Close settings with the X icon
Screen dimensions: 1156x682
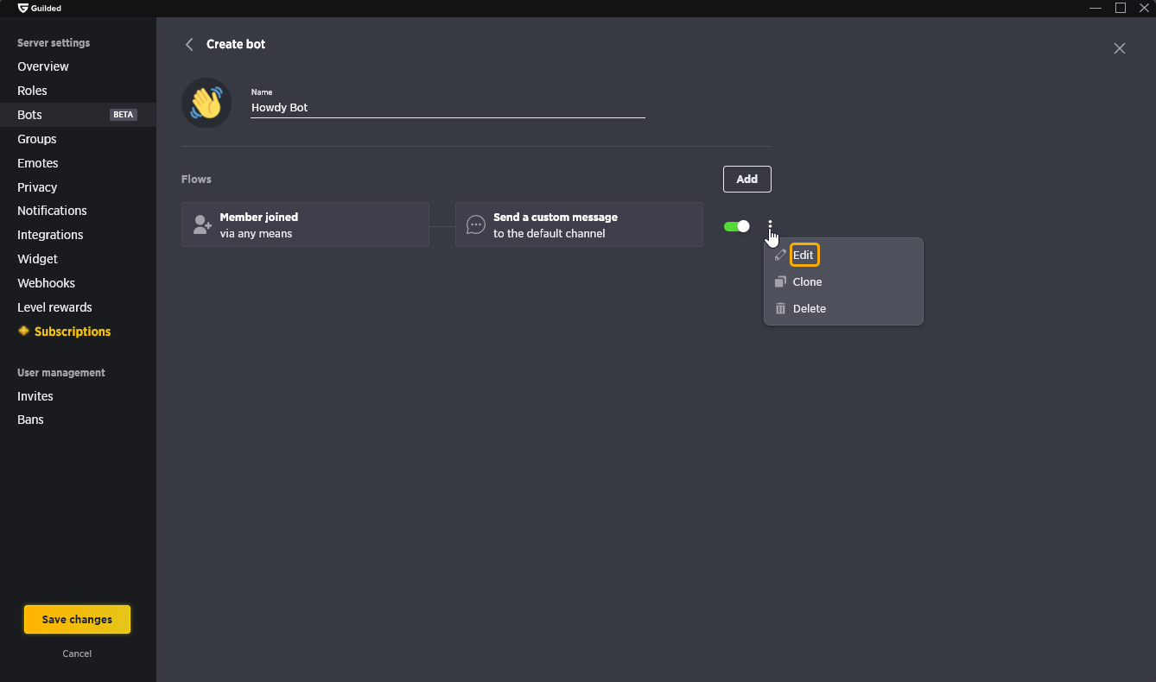coord(1120,48)
